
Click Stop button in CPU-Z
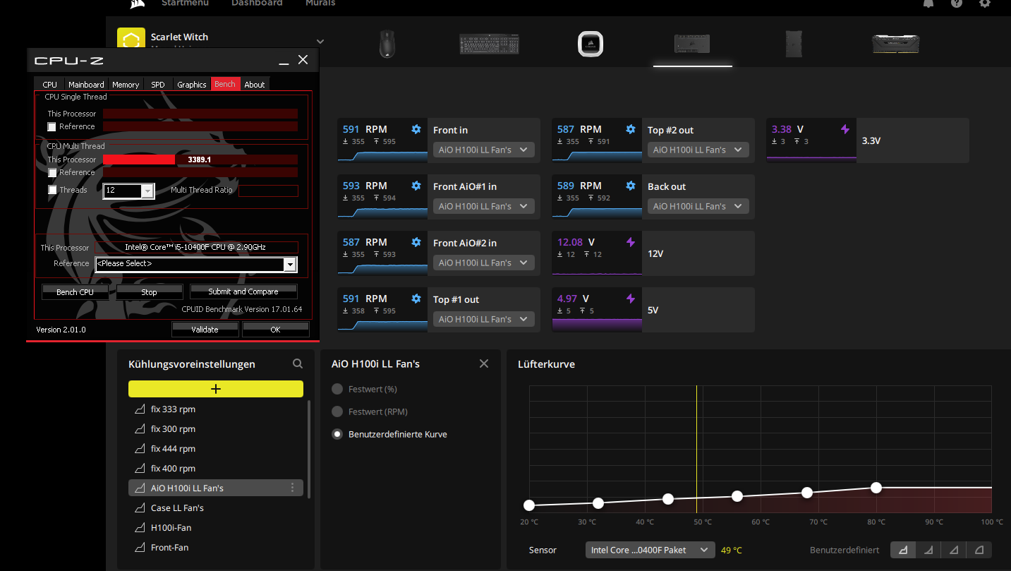149,291
